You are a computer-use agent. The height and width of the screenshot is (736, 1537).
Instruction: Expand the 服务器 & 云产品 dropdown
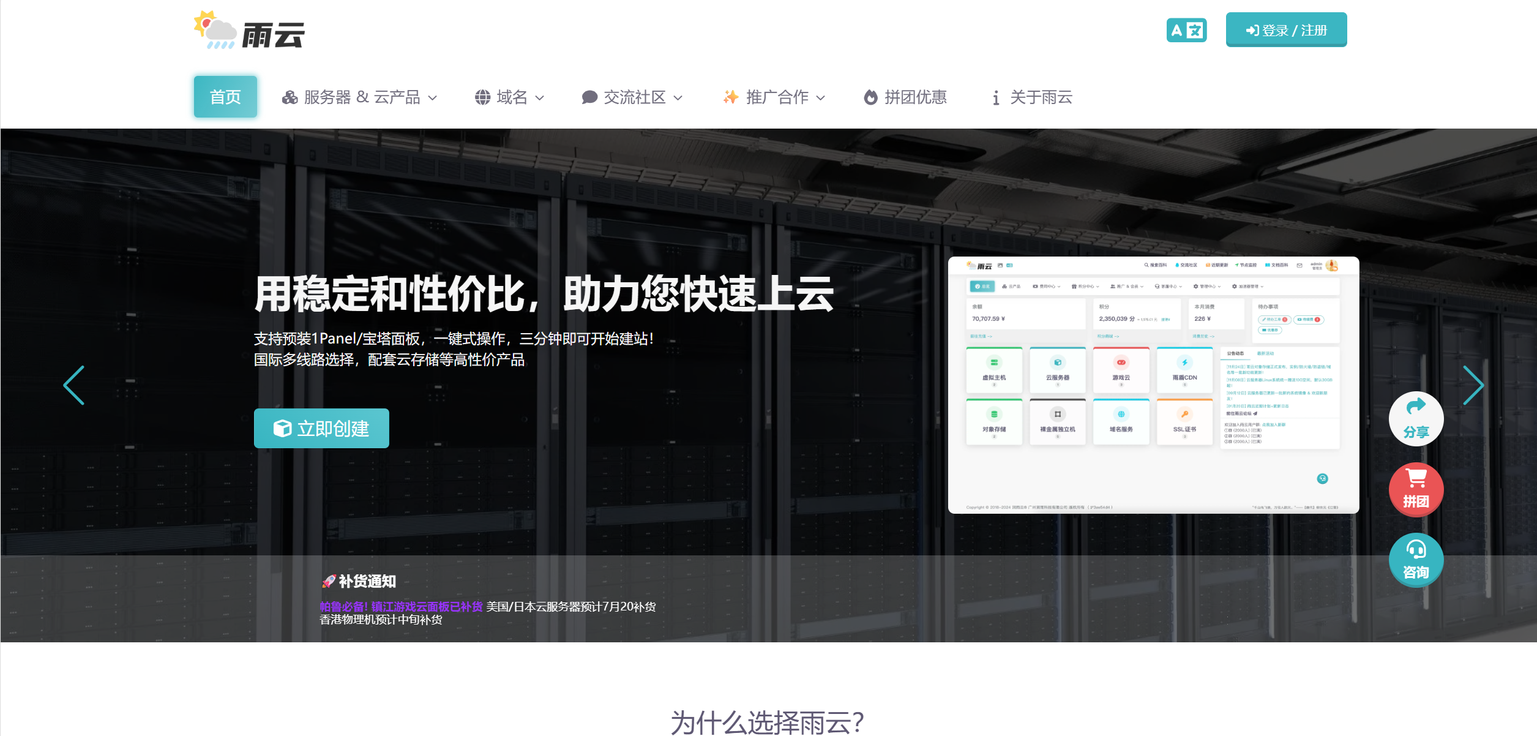click(359, 97)
